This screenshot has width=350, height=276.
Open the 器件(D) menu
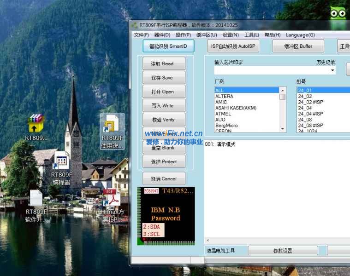click(162, 35)
